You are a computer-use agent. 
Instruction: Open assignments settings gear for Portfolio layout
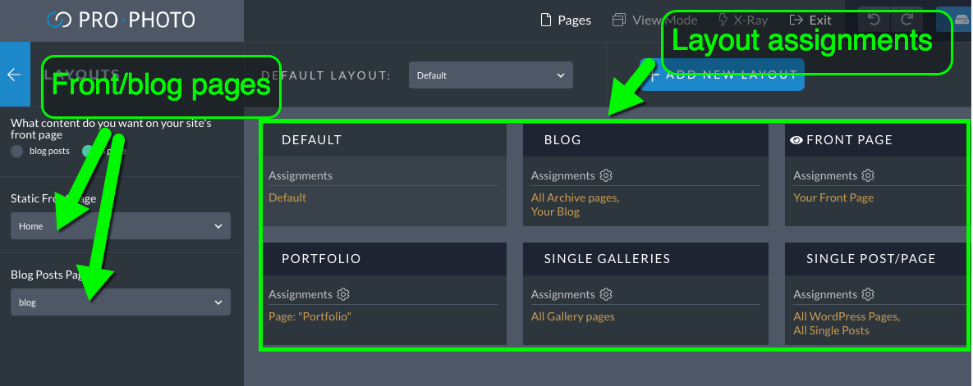pos(344,294)
